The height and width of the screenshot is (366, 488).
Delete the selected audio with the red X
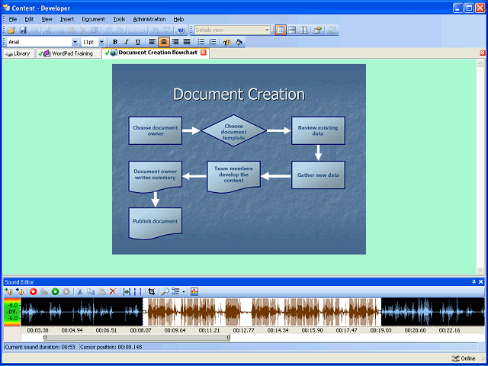[x=113, y=291]
